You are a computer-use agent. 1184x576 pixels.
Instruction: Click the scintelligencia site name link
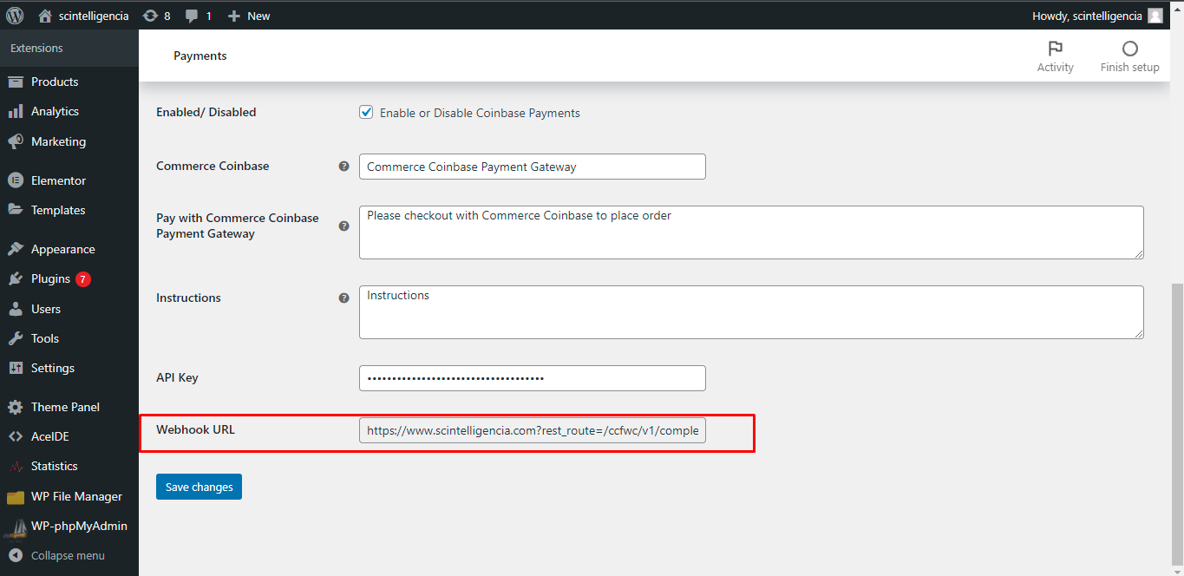pyautogui.click(x=94, y=16)
